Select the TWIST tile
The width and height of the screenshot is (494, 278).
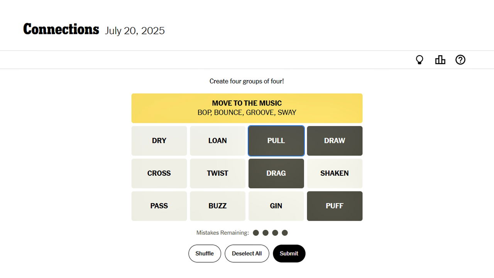point(218,173)
